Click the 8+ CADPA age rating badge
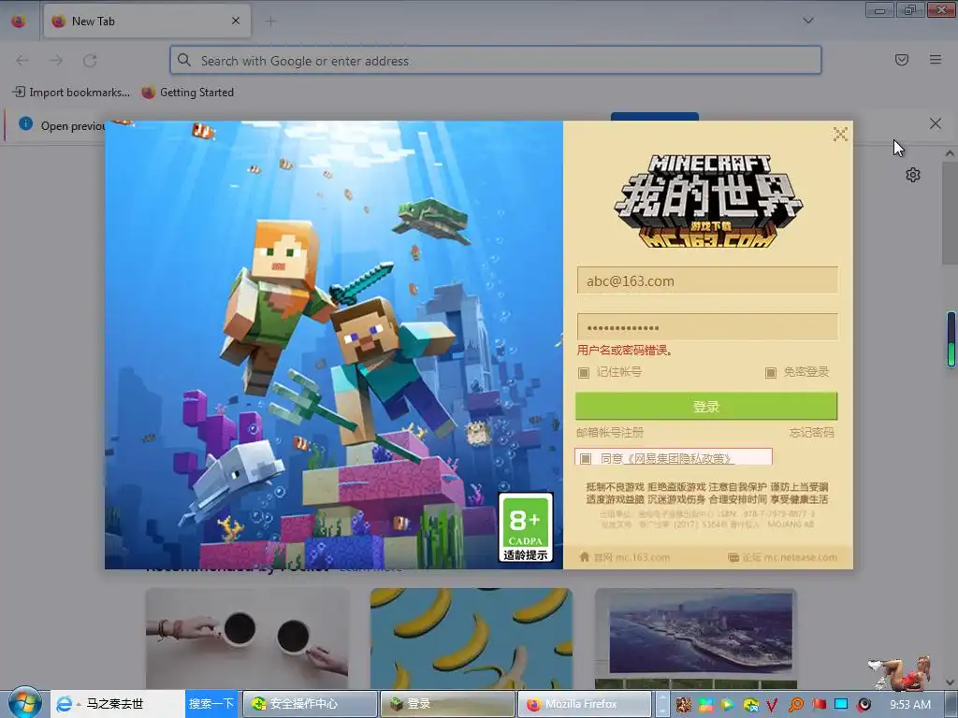 pyautogui.click(x=526, y=527)
